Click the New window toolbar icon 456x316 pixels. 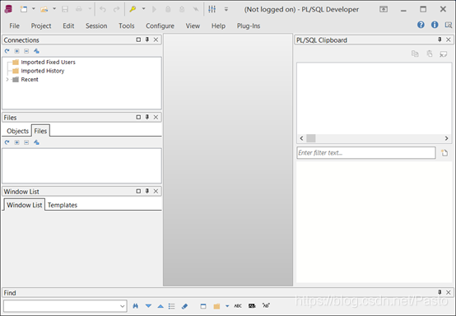pos(24,9)
